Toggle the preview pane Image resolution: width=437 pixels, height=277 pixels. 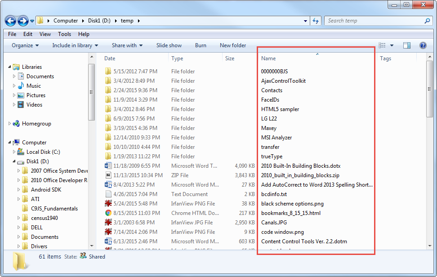(407, 45)
